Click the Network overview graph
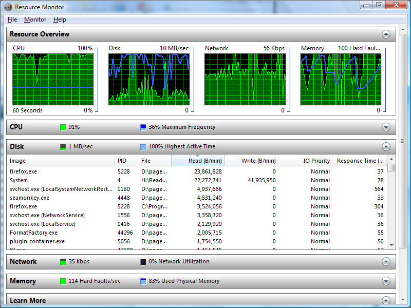The width and height of the screenshot is (411, 308). tap(245, 80)
